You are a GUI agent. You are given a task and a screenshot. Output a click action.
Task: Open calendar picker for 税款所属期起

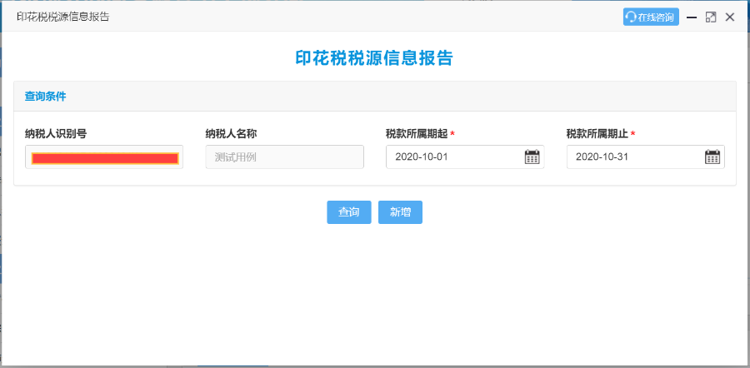pos(532,157)
